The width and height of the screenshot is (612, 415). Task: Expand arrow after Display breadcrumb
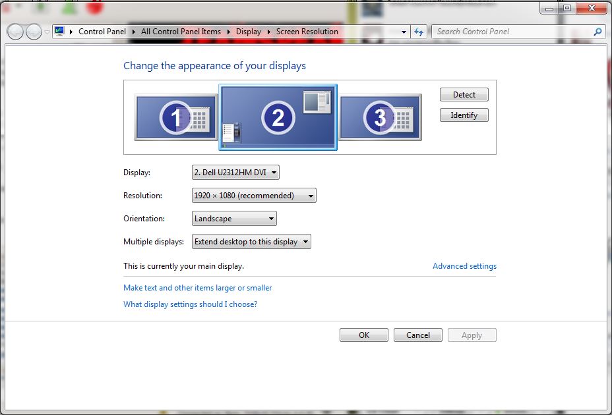point(269,32)
